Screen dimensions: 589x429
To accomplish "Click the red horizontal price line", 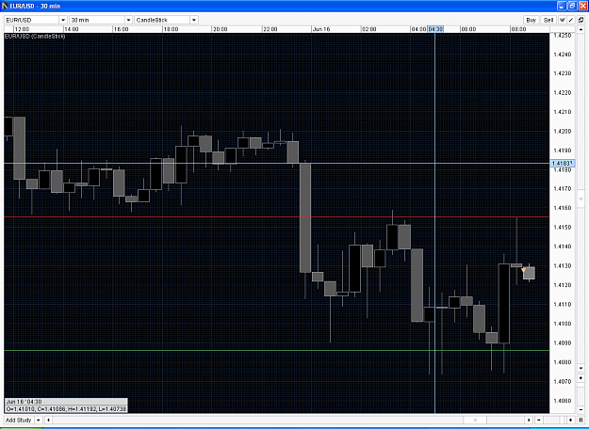I will point(276,216).
